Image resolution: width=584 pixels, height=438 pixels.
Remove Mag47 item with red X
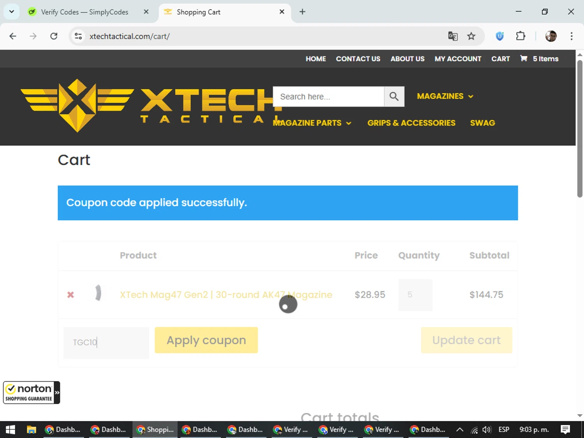pyautogui.click(x=70, y=295)
